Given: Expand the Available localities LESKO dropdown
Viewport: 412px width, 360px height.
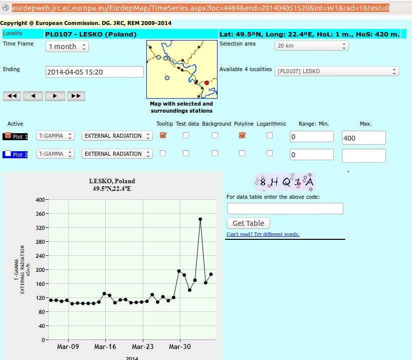Looking at the screenshot, I should coord(336,71).
